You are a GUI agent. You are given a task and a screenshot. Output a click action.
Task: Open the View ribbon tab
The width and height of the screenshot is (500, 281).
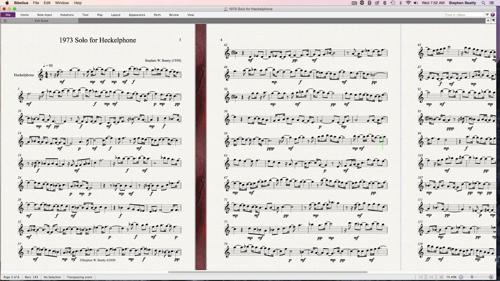point(191,15)
